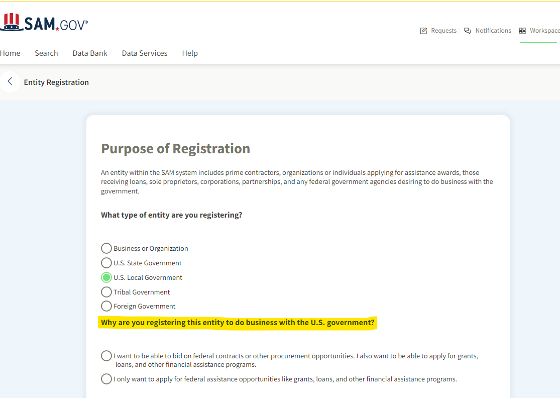Open the Help menu item
This screenshot has width=560, height=398.
(x=190, y=53)
